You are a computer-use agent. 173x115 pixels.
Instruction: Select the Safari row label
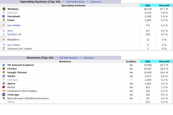[11, 76]
